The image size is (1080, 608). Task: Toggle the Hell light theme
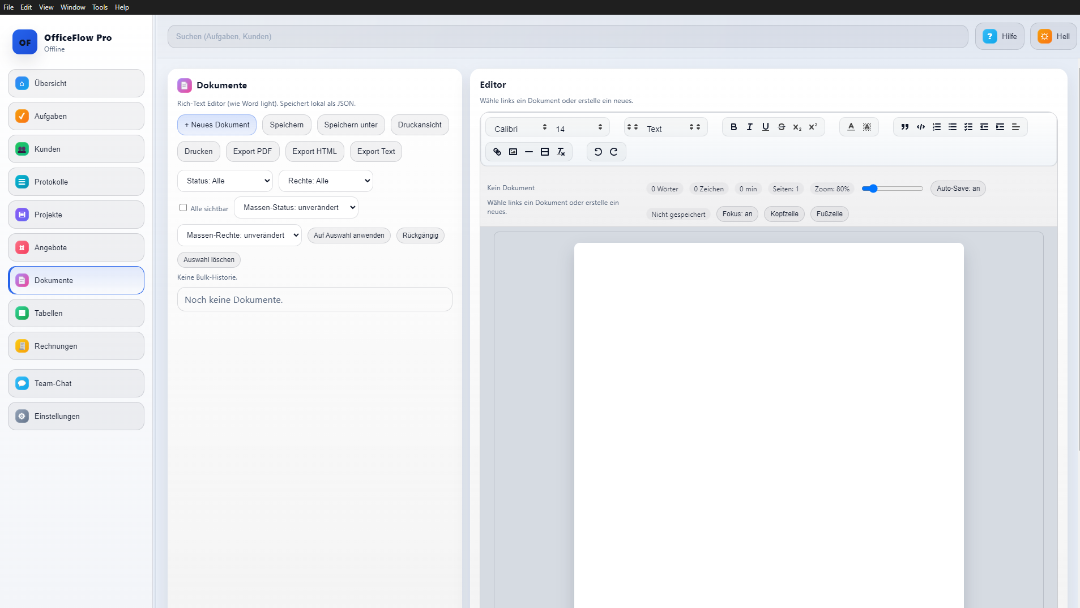pos(1053,36)
